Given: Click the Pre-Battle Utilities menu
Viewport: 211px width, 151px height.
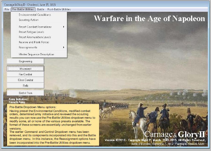Looking at the screenshot, I should point(23,9).
